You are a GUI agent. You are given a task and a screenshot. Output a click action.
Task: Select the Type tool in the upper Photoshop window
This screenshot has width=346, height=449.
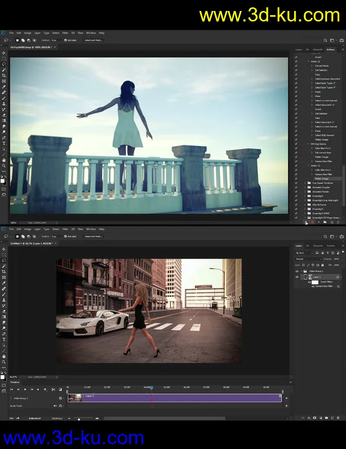pyautogui.click(x=4, y=143)
